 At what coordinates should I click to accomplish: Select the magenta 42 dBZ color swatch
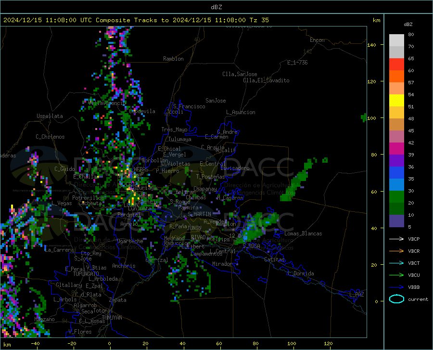(396, 149)
